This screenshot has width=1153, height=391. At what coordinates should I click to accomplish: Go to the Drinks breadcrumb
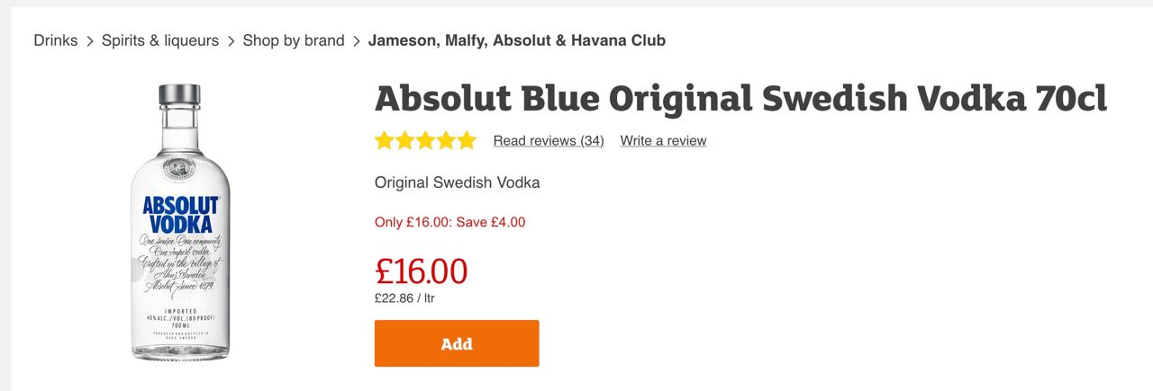56,40
